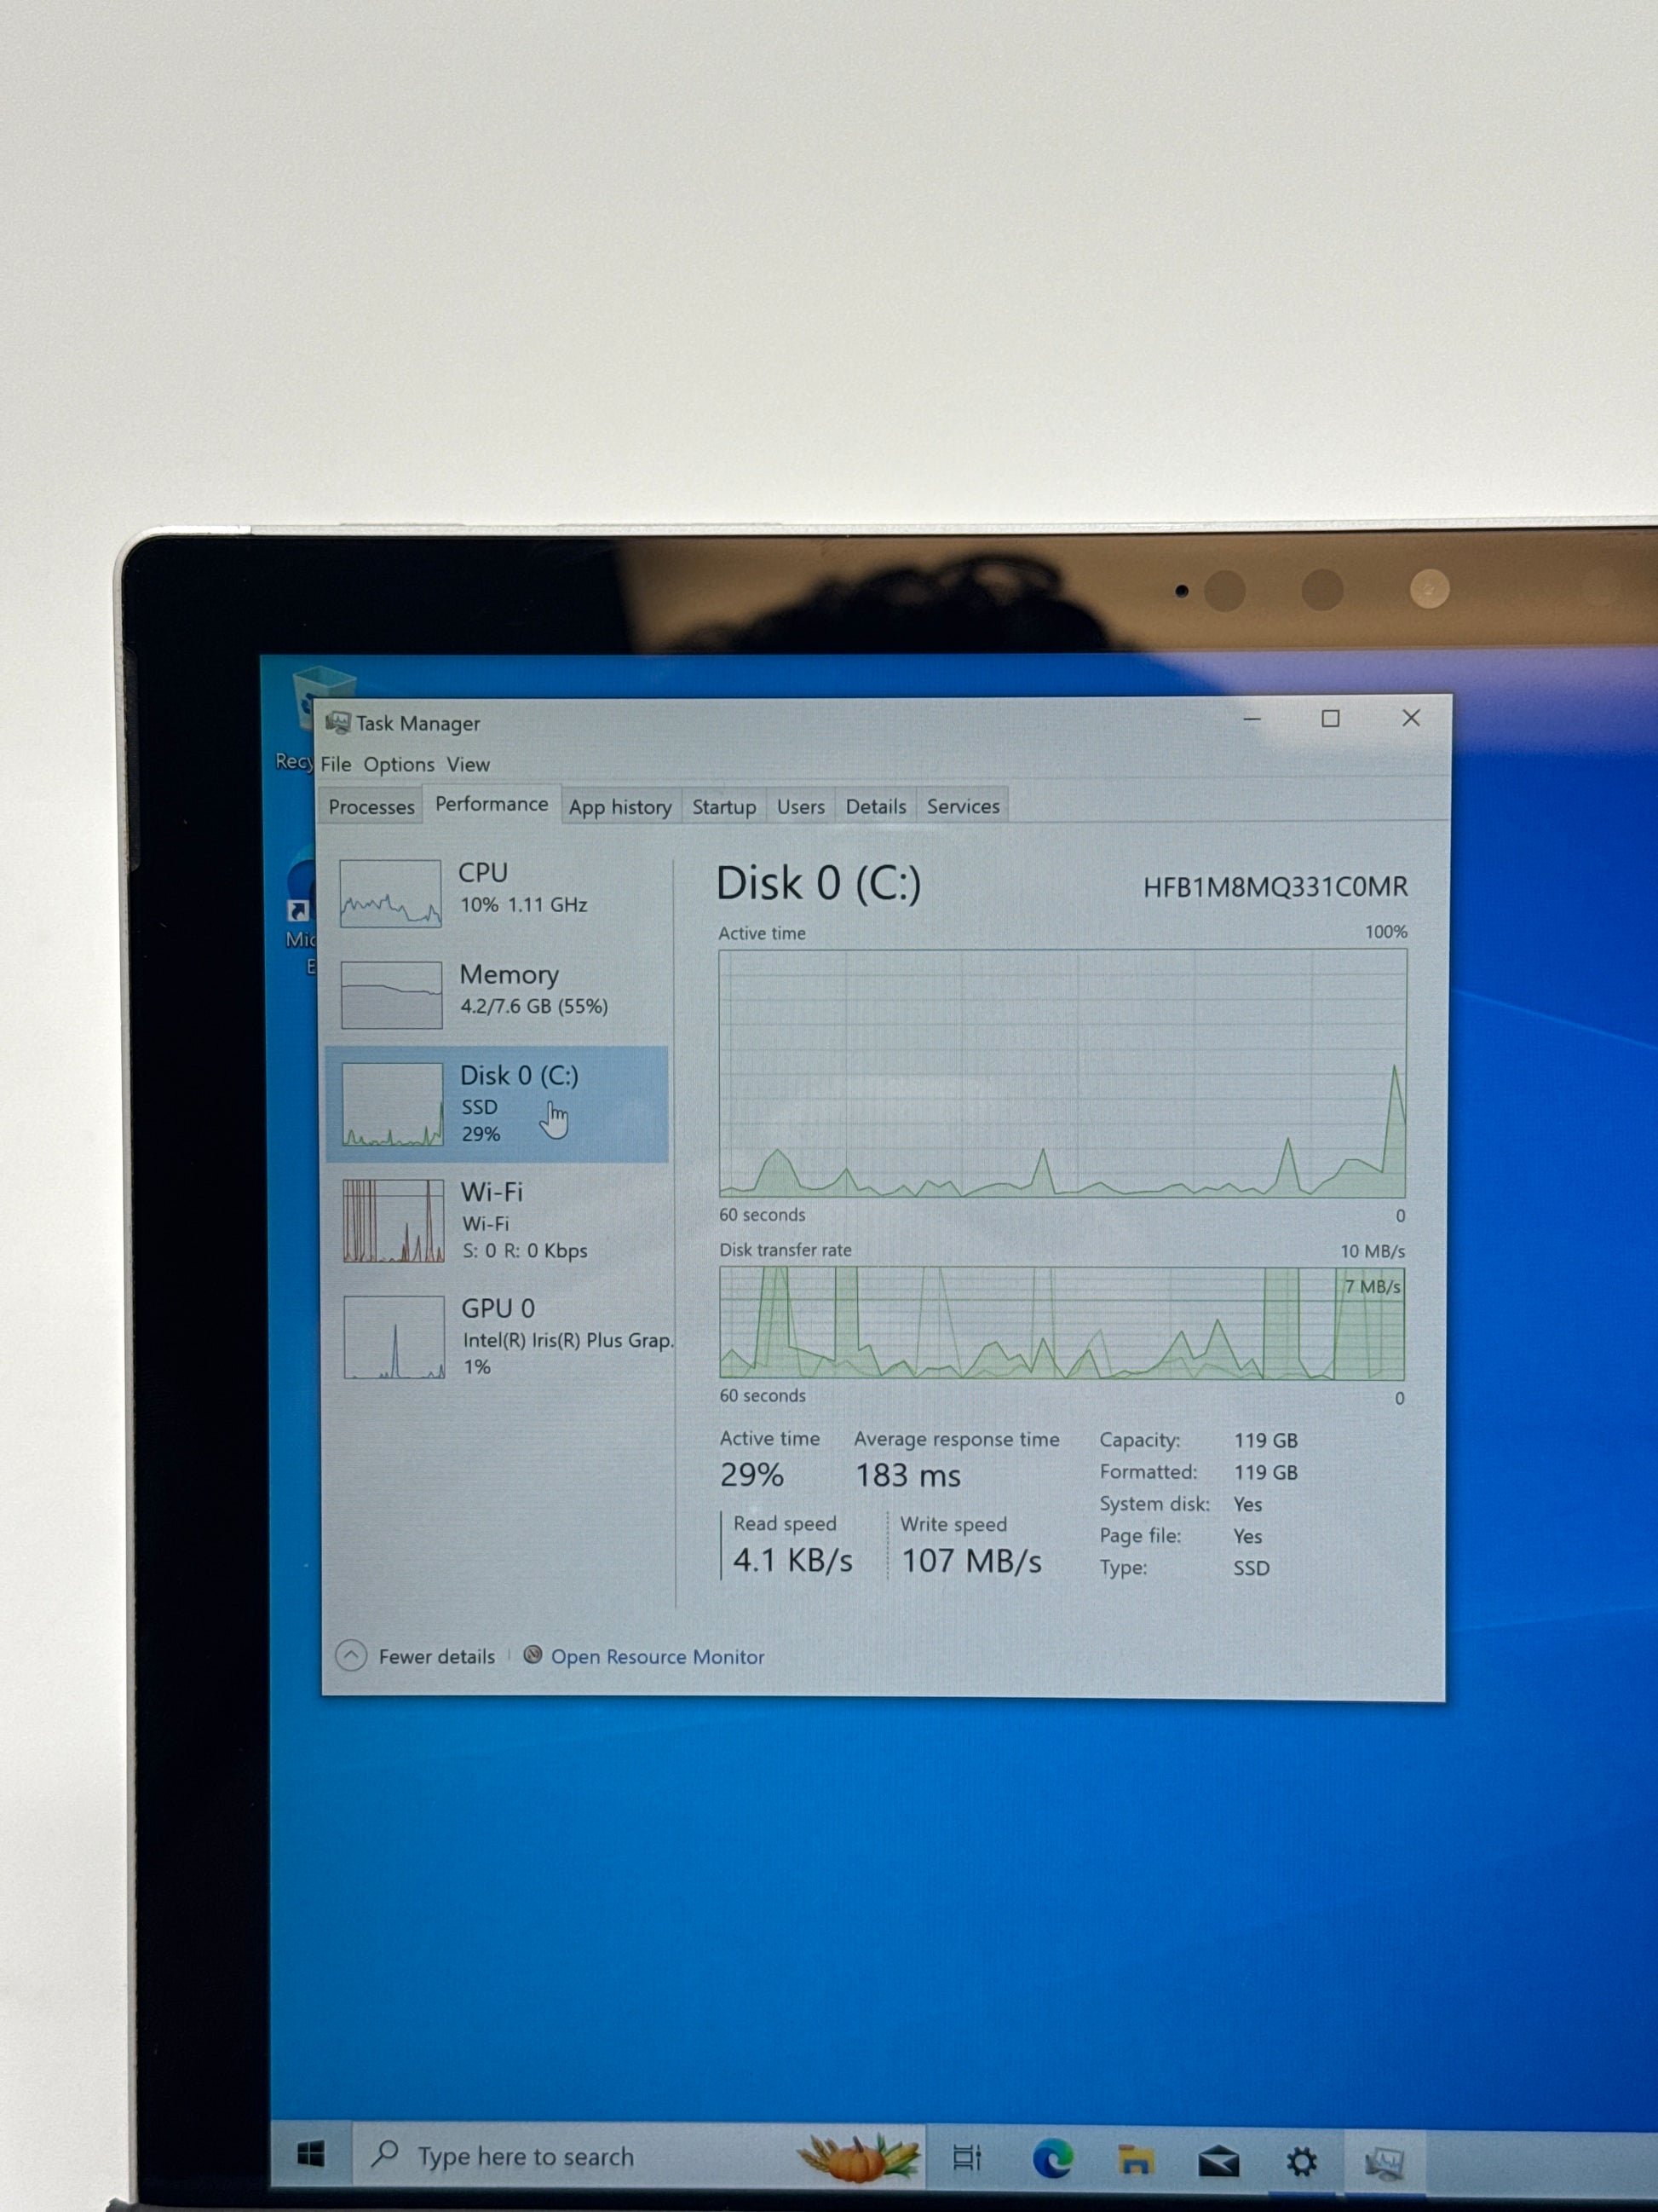Click the Windows Start button
This screenshot has height=2212, width=1658.
click(311, 2155)
